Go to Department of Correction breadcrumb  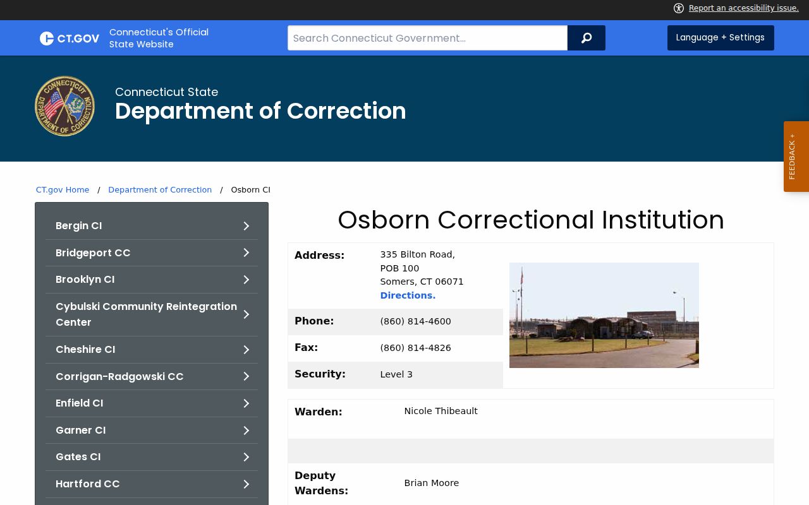click(160, 190)
